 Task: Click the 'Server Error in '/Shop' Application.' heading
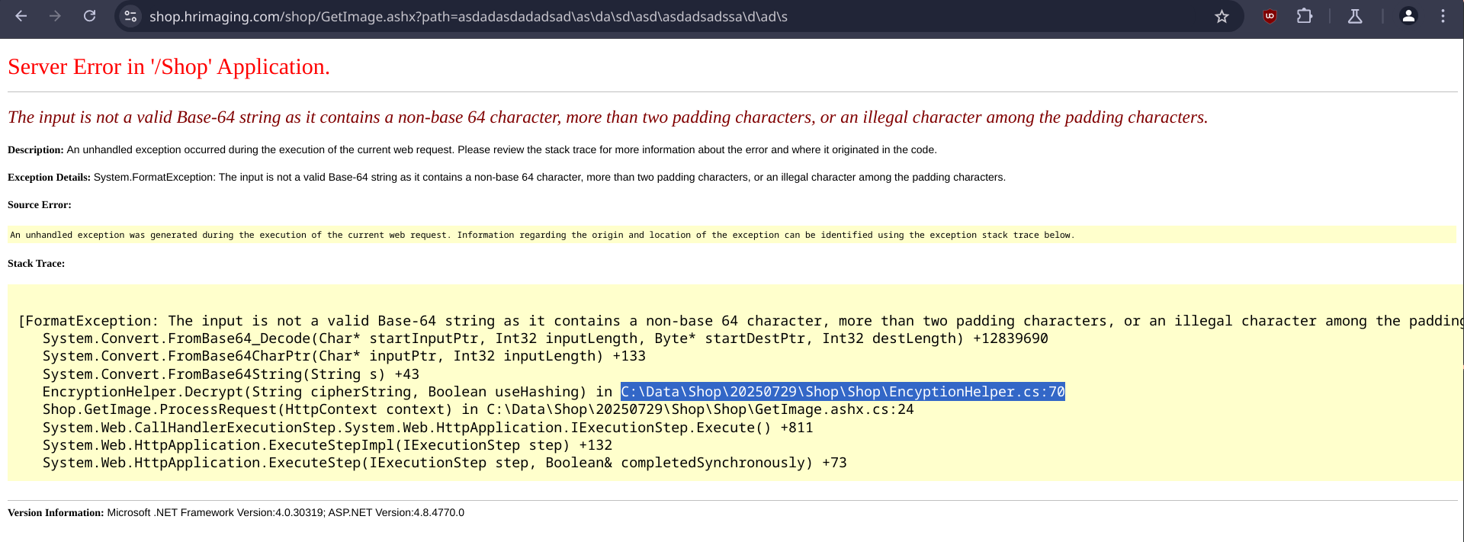pyautogui.click(x=169, y=67)
